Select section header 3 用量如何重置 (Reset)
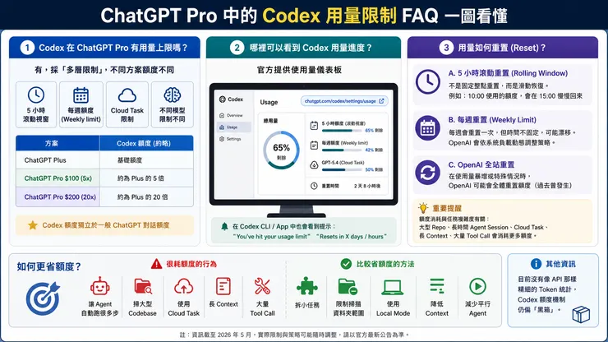The height and width of the screenshot is (342, 608). click(503, 48)
